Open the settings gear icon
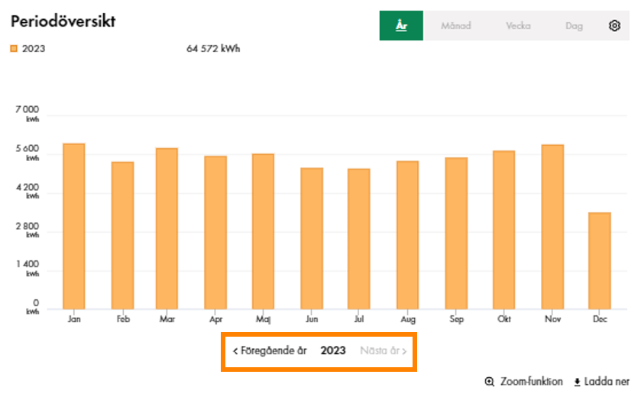Viewport: 641px width, 397px height. 614,26
